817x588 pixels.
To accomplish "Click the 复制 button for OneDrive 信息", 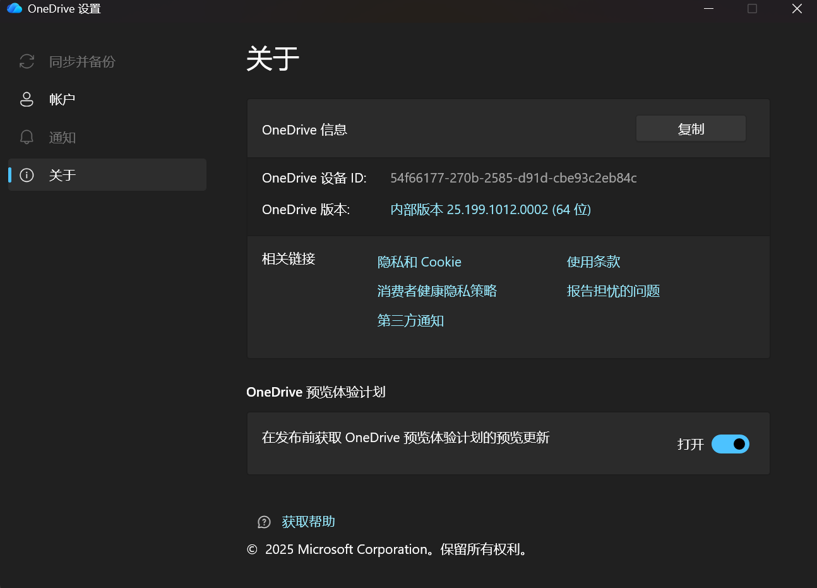I will [x=690, y=128].
